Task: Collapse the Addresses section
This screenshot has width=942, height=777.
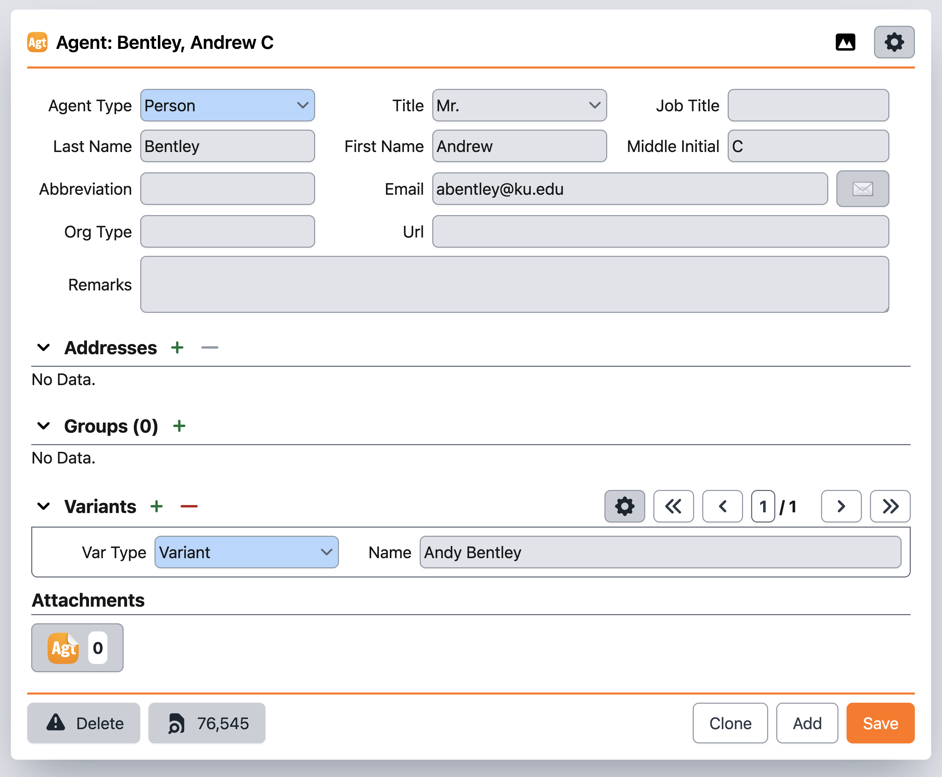Action: pos(43,348)
